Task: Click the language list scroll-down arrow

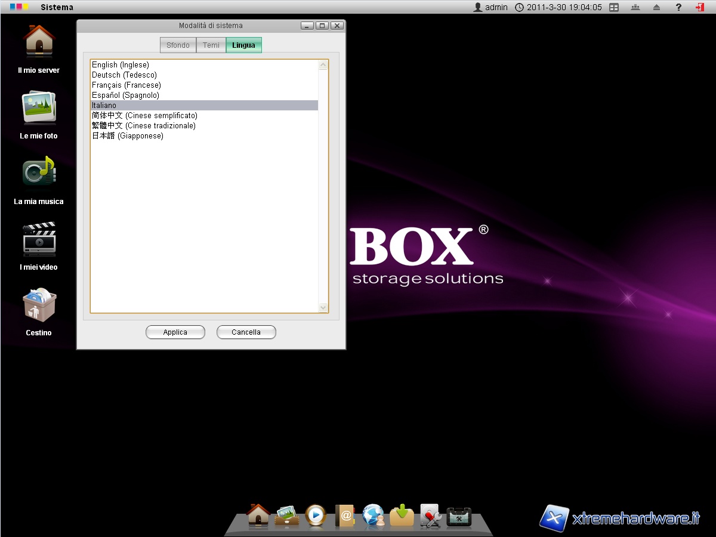Action: (x=323, y=307)
